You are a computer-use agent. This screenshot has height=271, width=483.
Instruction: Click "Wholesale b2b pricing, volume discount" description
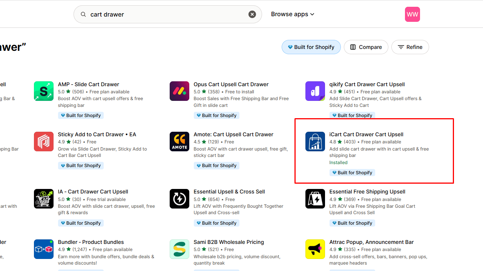(237, 260)
